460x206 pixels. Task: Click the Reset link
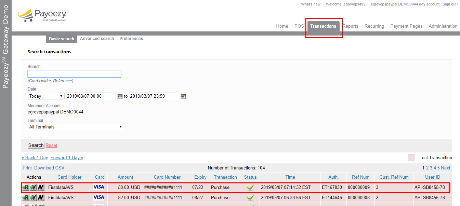click(51, 145)
